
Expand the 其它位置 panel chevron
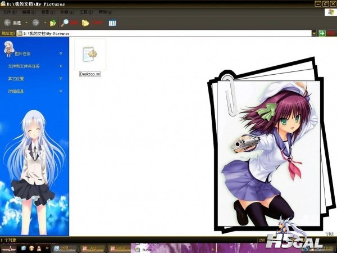pos(61,78)
